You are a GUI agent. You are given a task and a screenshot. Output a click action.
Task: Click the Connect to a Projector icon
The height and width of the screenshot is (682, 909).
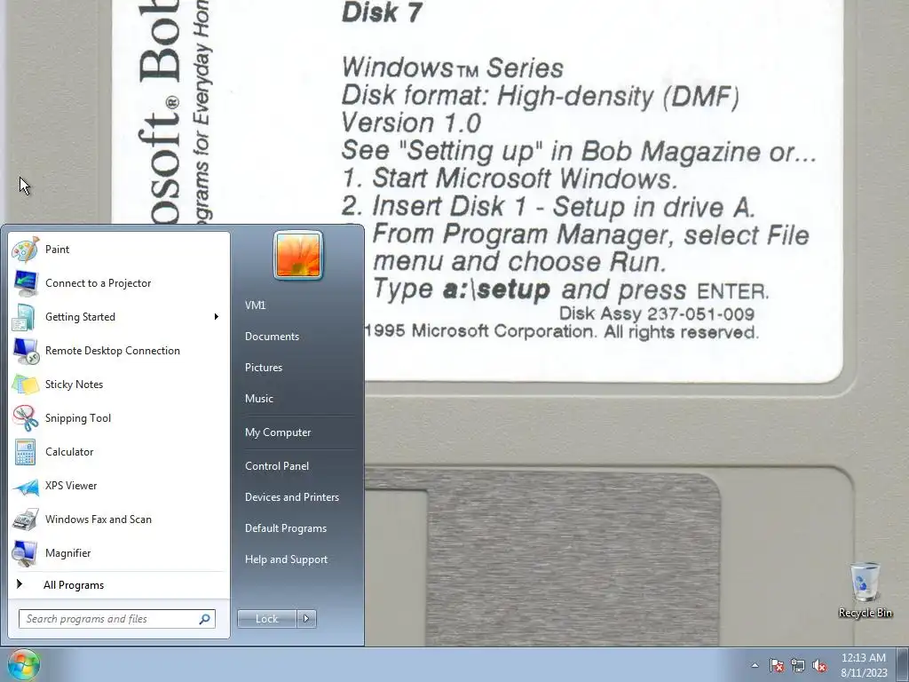pos(26,283)
